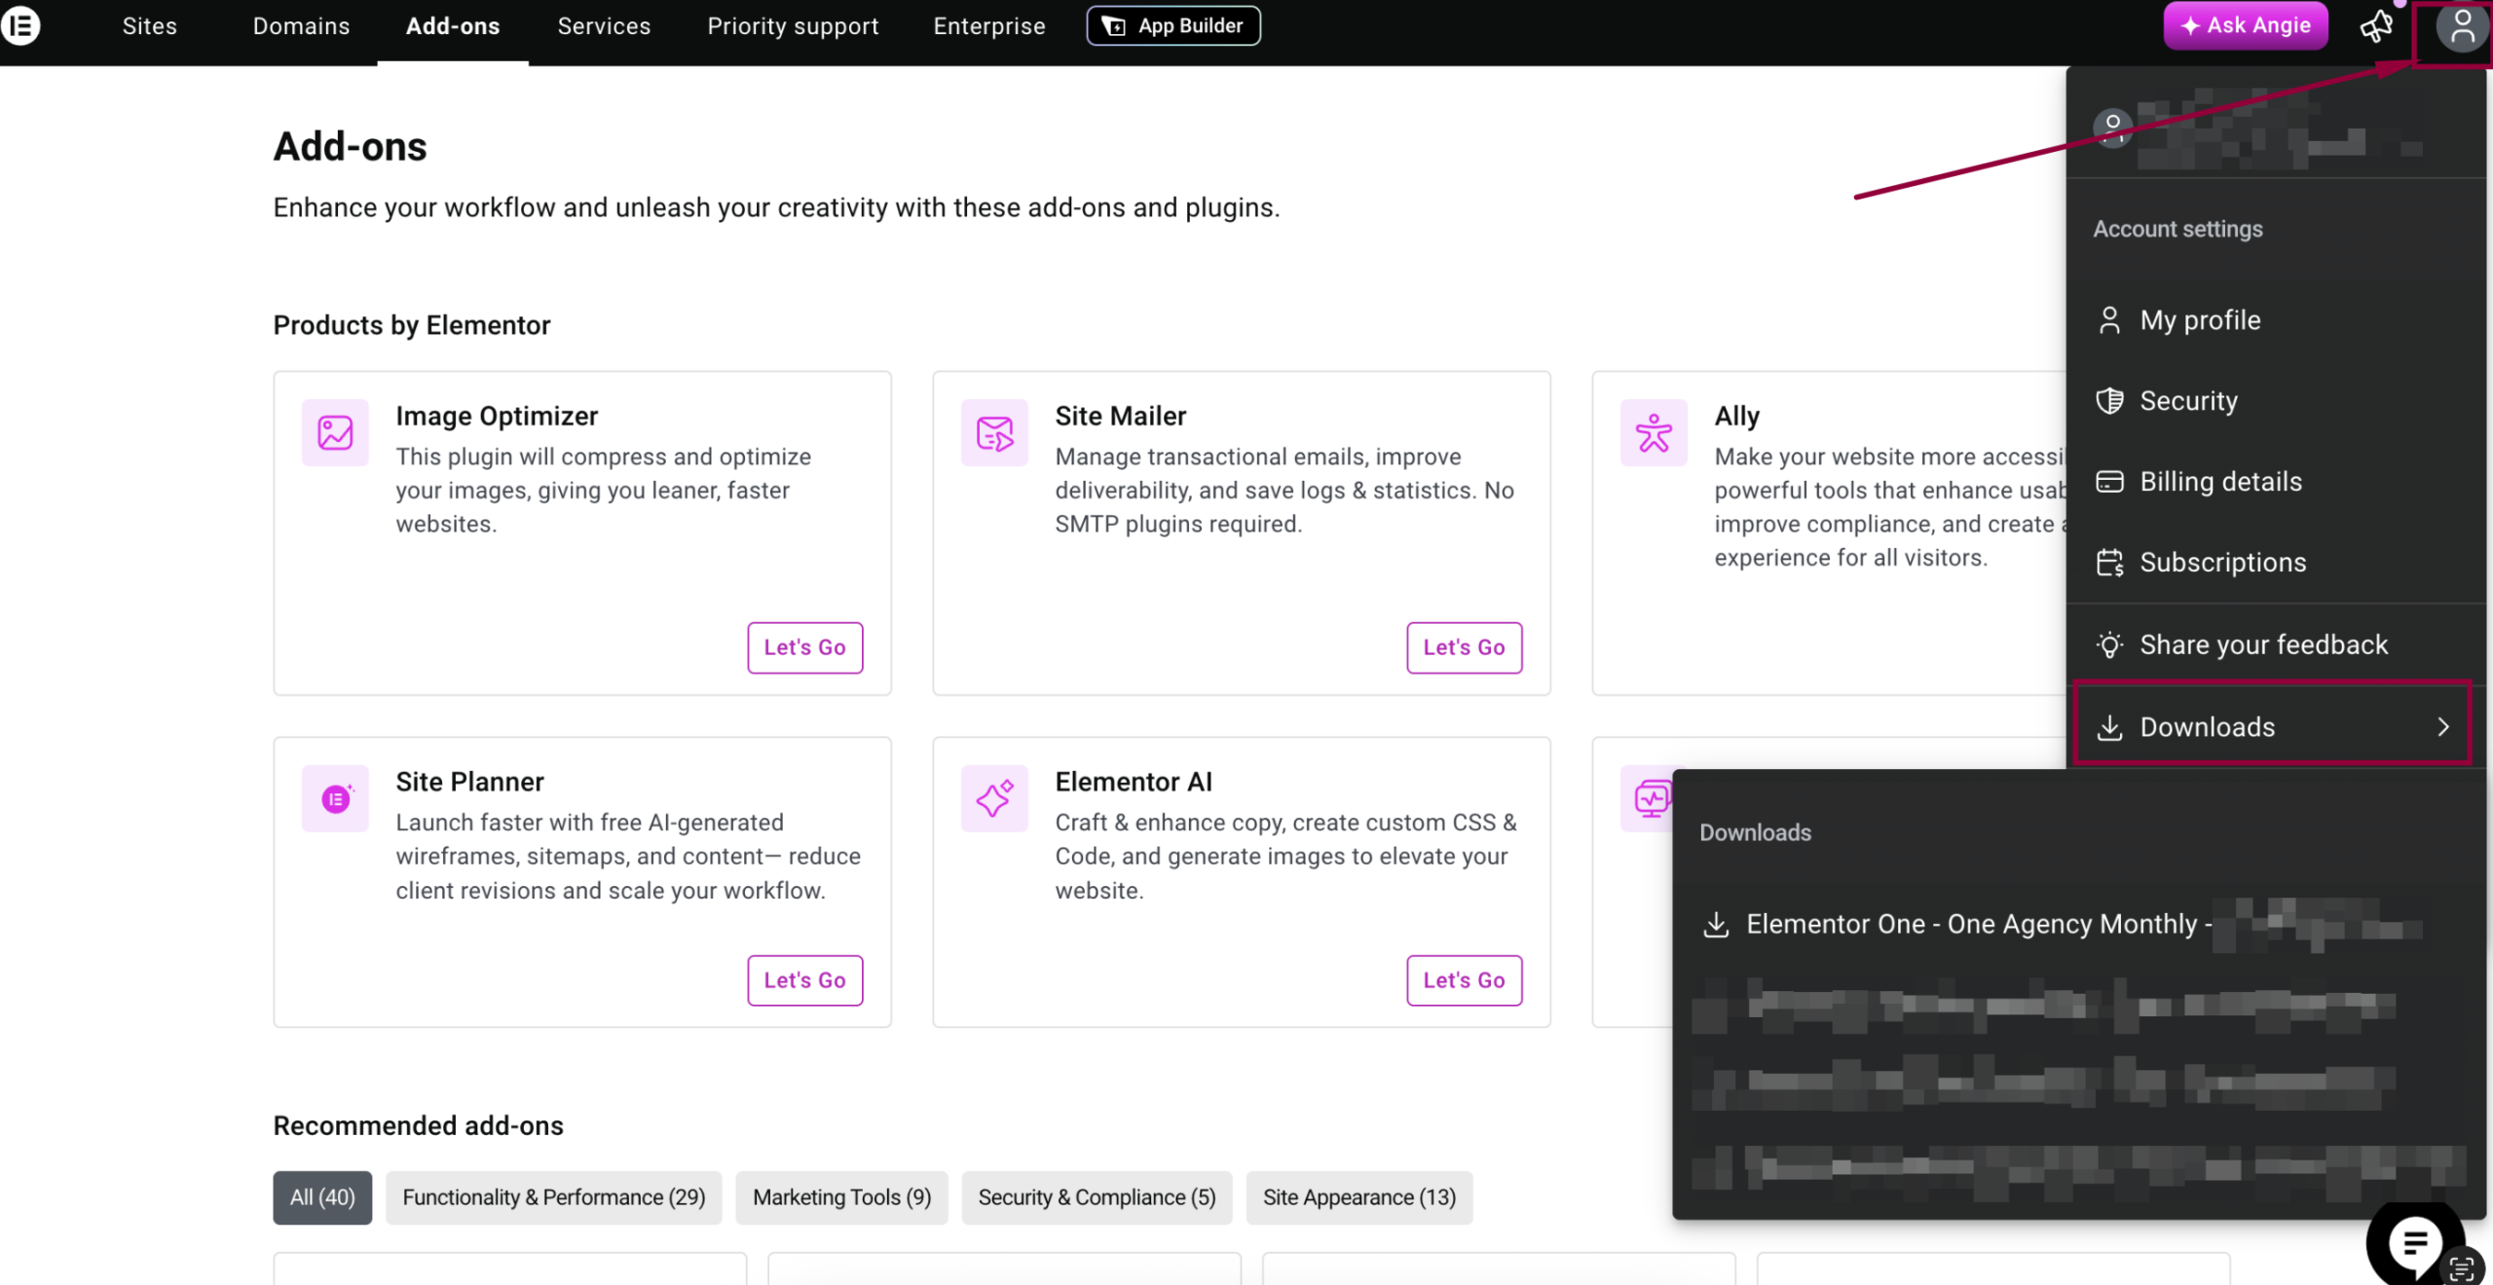The image size is (2493, 1285).
Task: Click Let's Go for Site Planner
Action: (804, 980)
